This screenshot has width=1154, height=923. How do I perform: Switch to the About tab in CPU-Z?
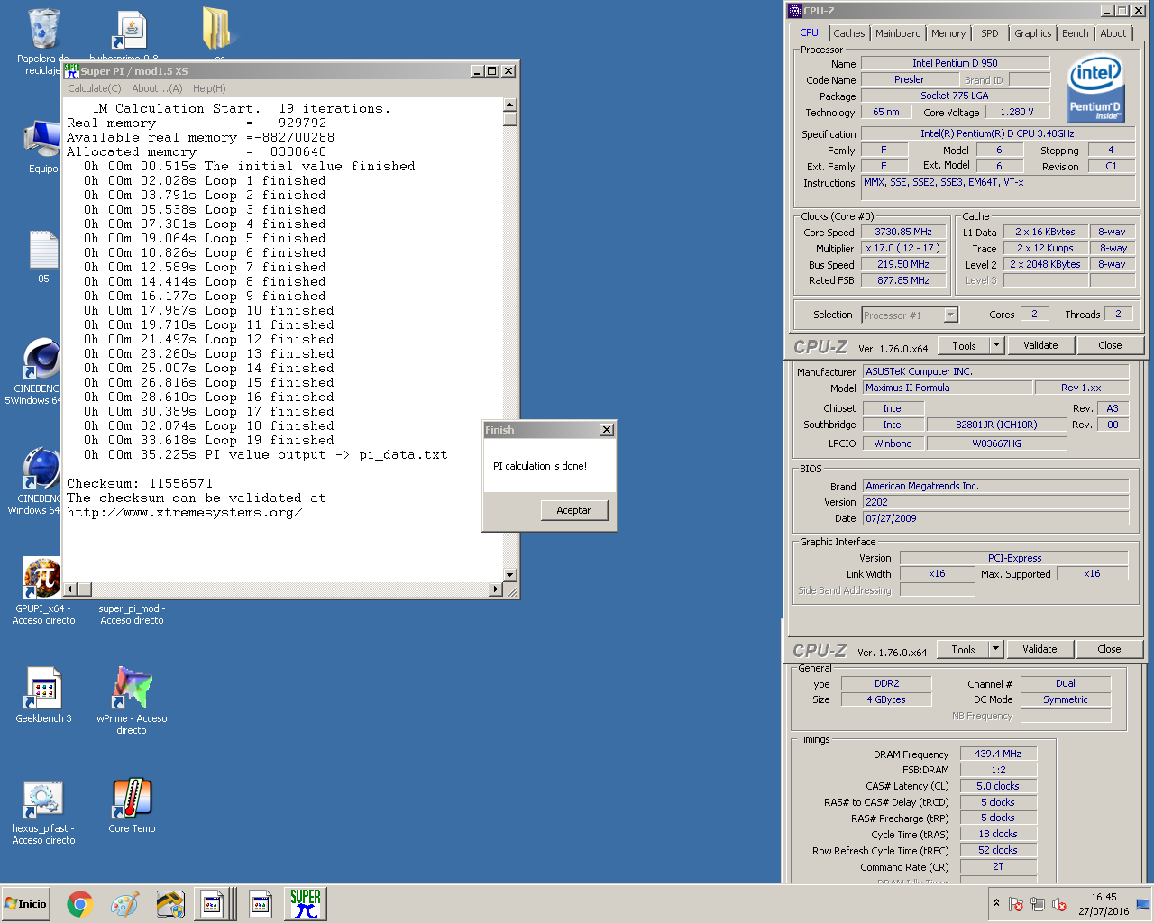point(1113,33)
